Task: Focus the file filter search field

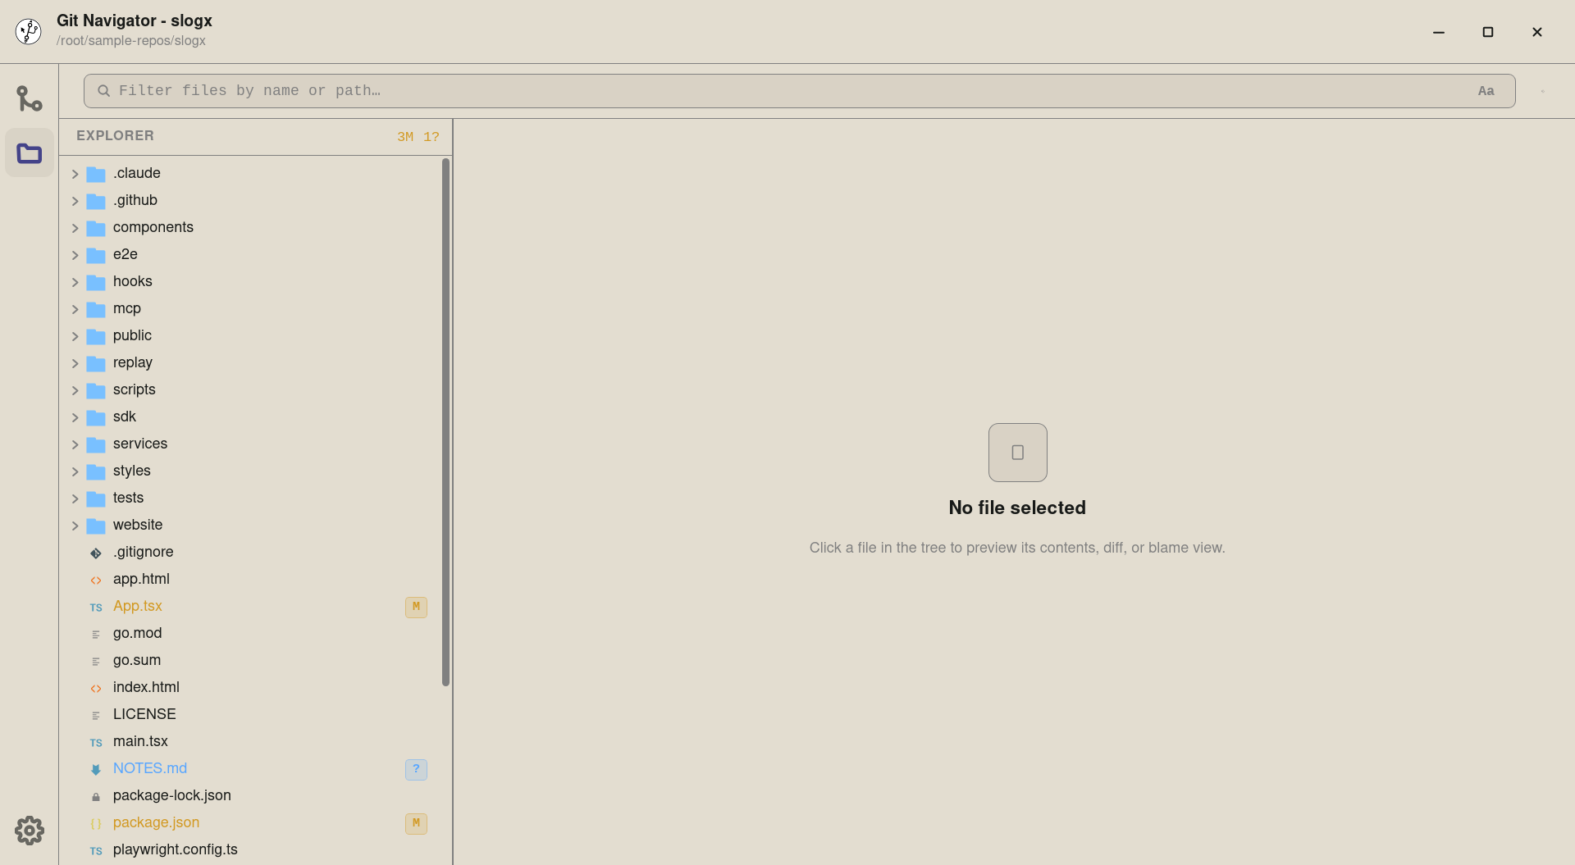Action: coord(799,91)
